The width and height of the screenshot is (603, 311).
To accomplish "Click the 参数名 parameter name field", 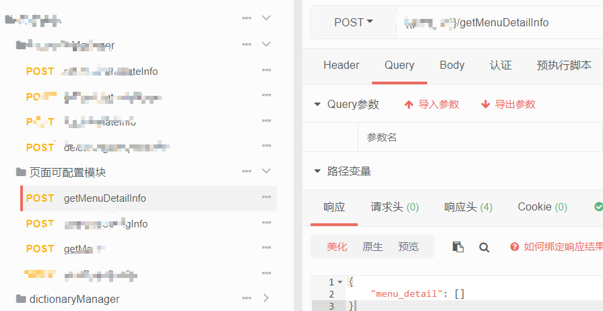I will tap(480, 137).
